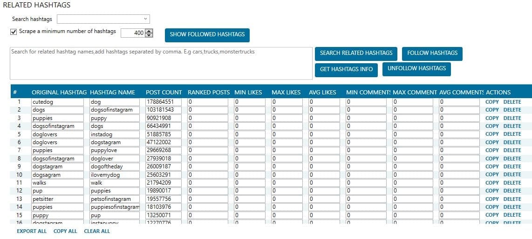Screen dimensions: 532x239
Task: Increase minimum hashtags number with up arrow
Action: point(149,31)
